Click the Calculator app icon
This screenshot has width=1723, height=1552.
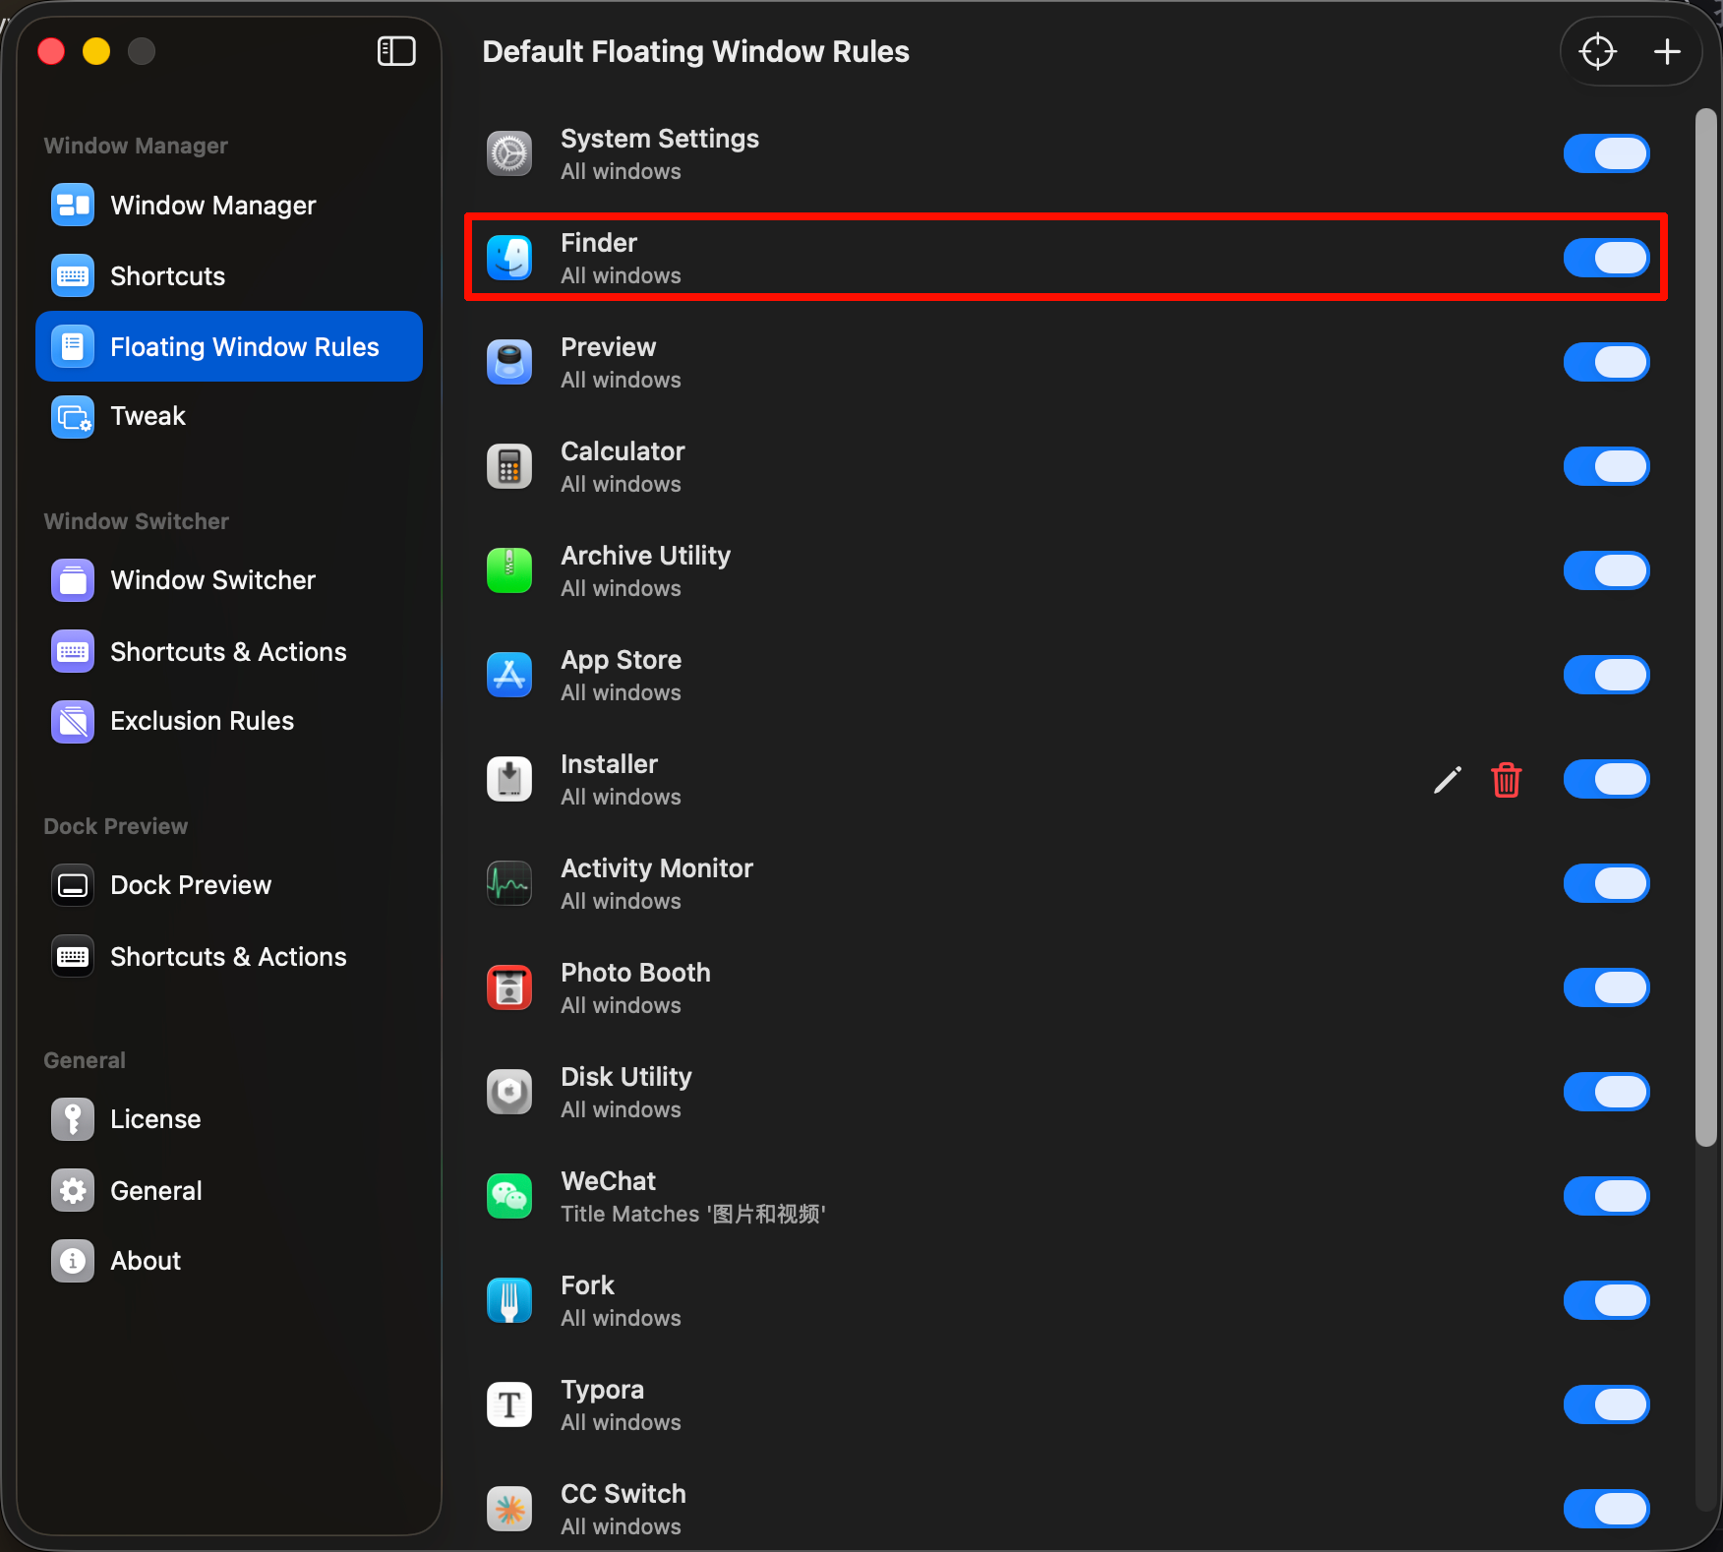[509, 466]
